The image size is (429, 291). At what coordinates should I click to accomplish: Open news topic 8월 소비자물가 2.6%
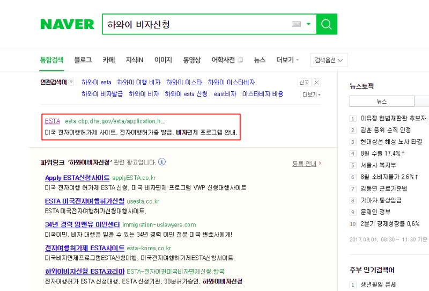[389, 177]
